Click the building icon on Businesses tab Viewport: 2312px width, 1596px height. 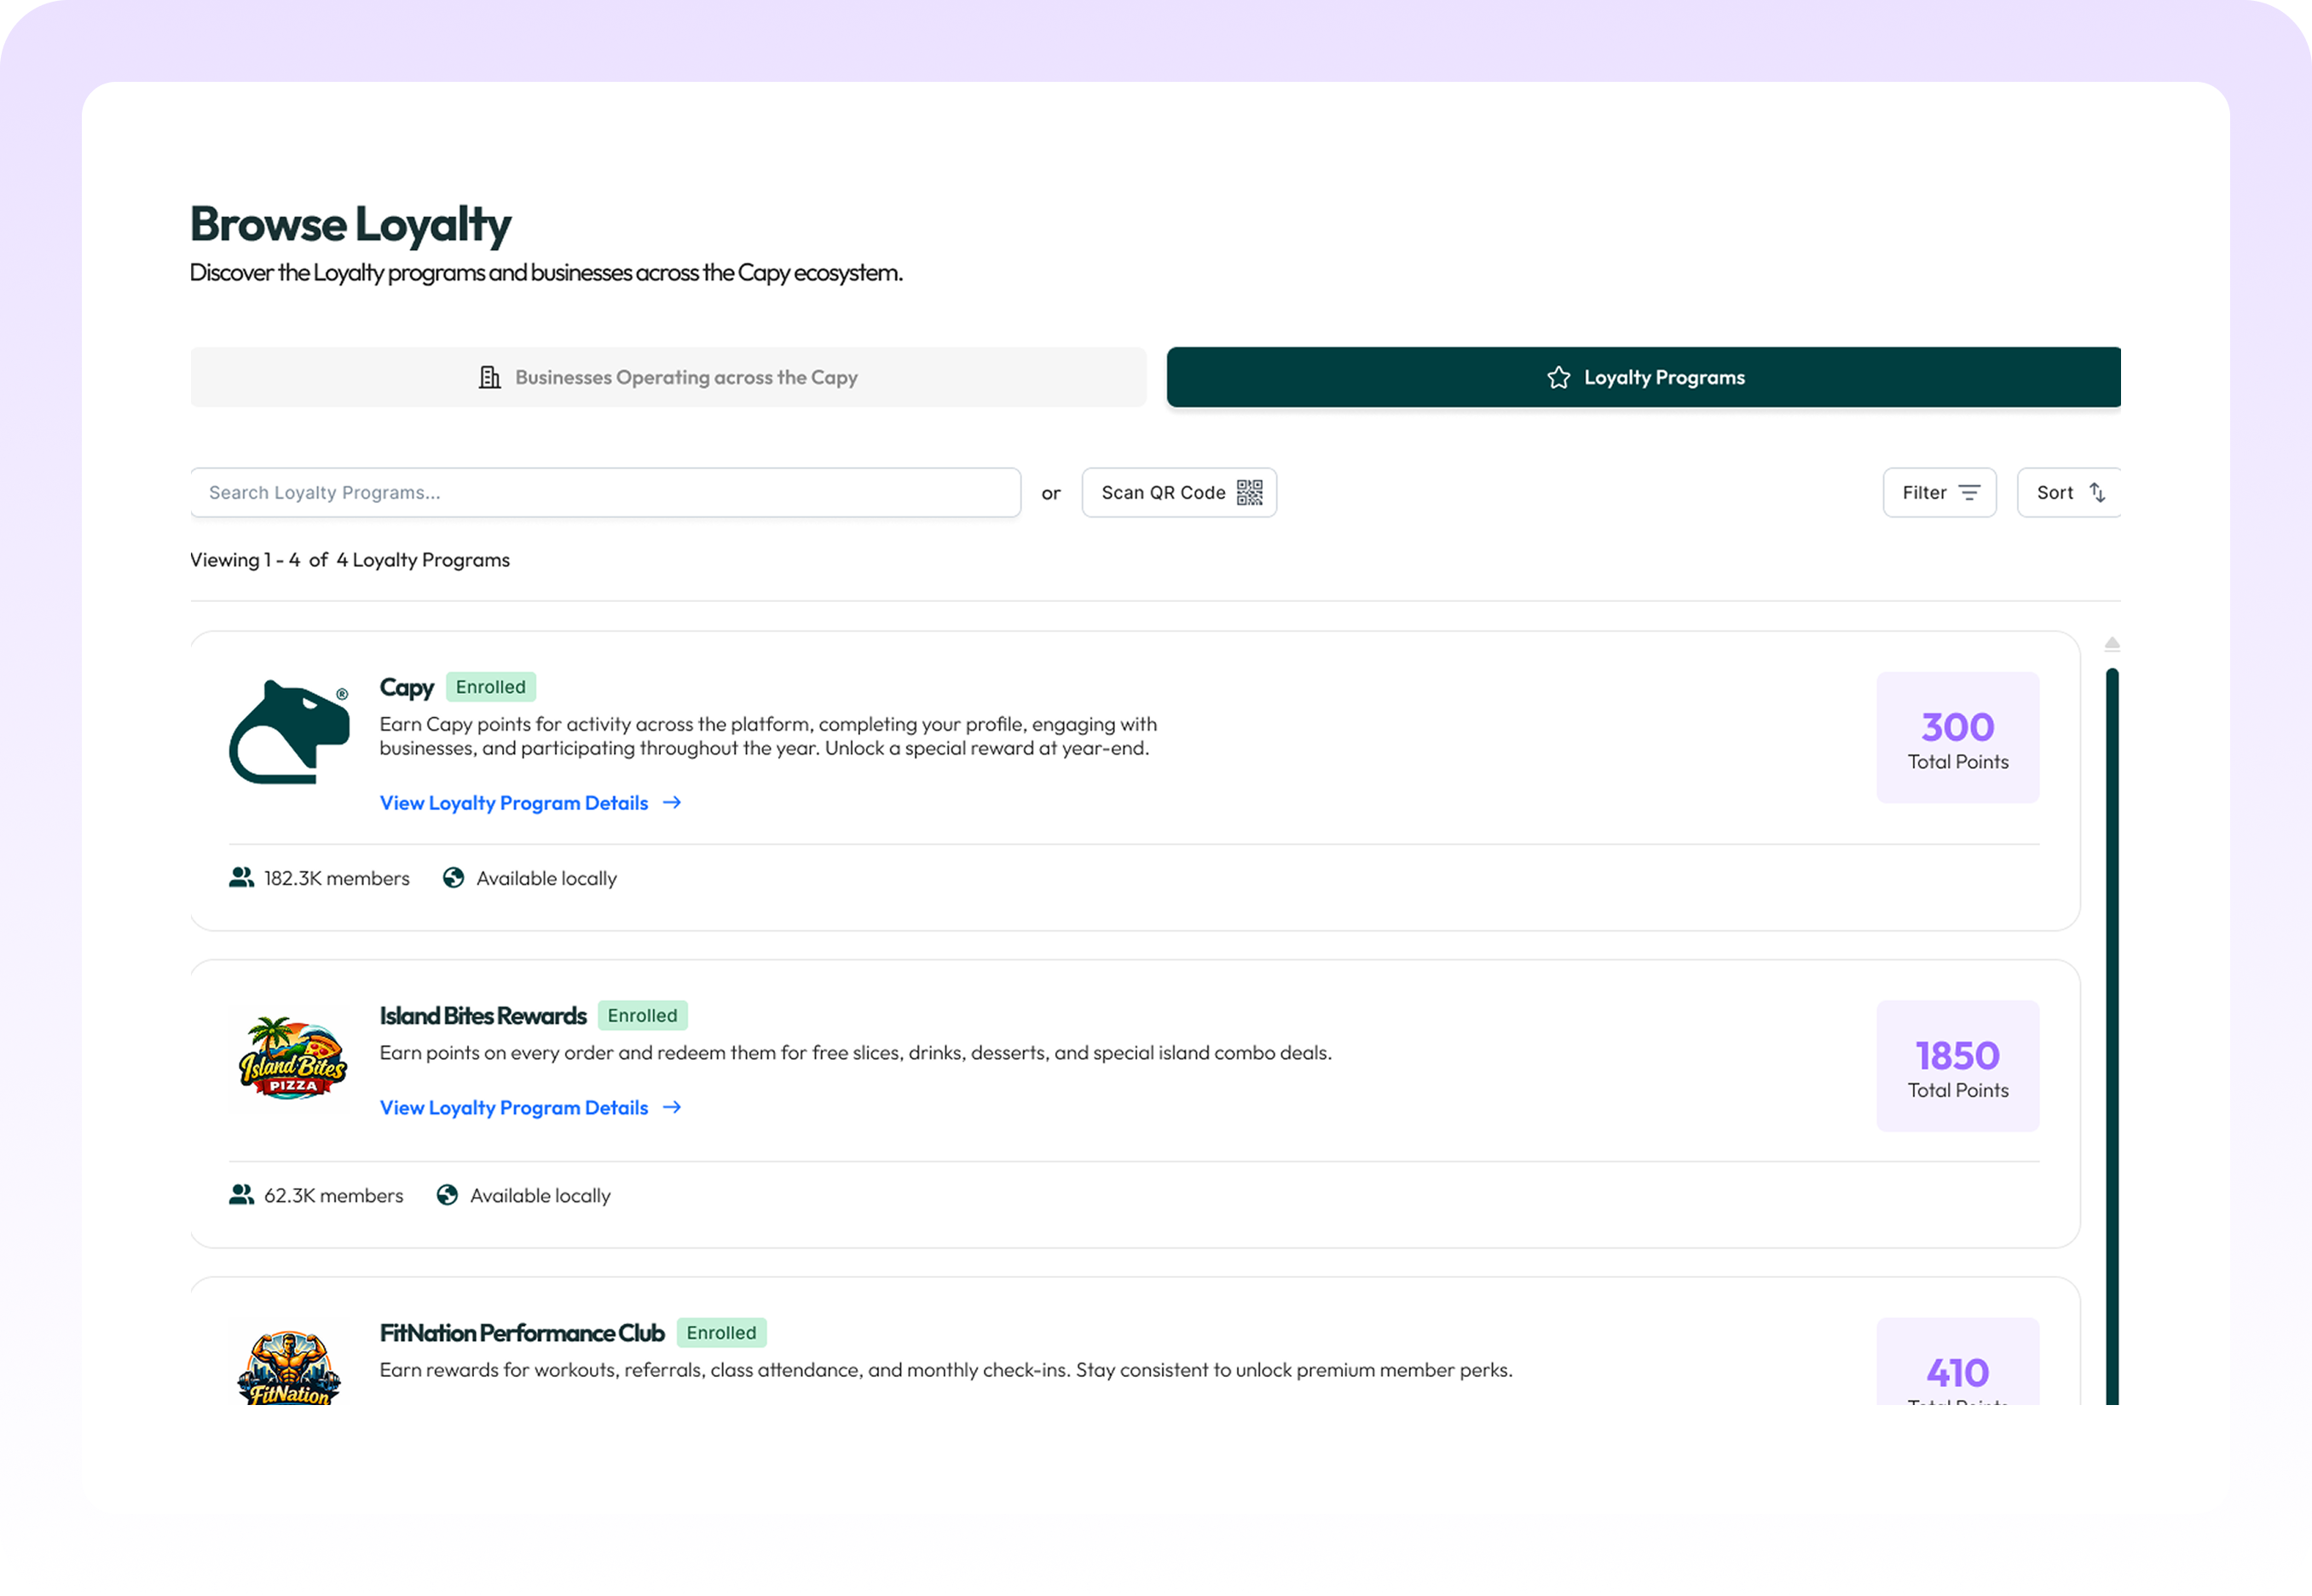[x=489, y=377]
